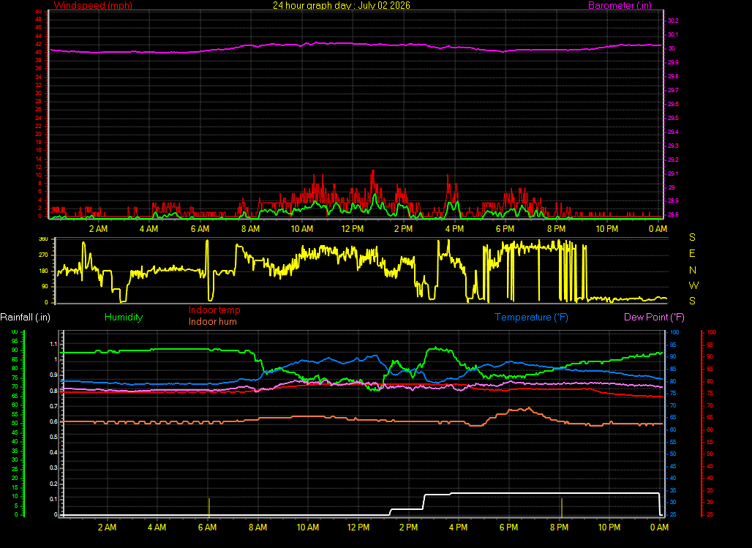The image size is (752, 548).
Task: Click '10 PM' under the windspeed graph
Action: (606, 229)
